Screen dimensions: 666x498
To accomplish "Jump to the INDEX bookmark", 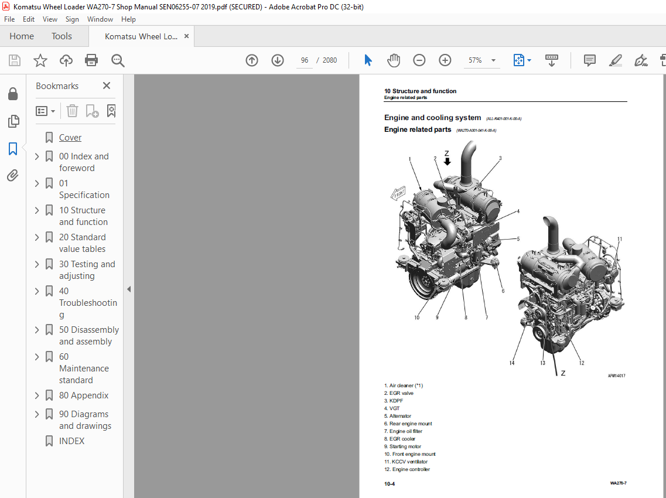I will (x=72, y=441).
